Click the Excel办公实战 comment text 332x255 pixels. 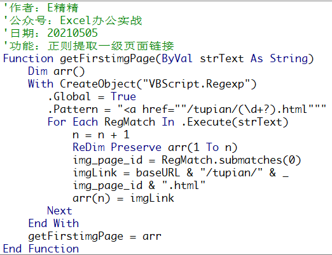coord(101,20)
